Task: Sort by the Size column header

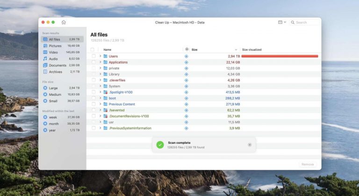Action: (194, 49)
